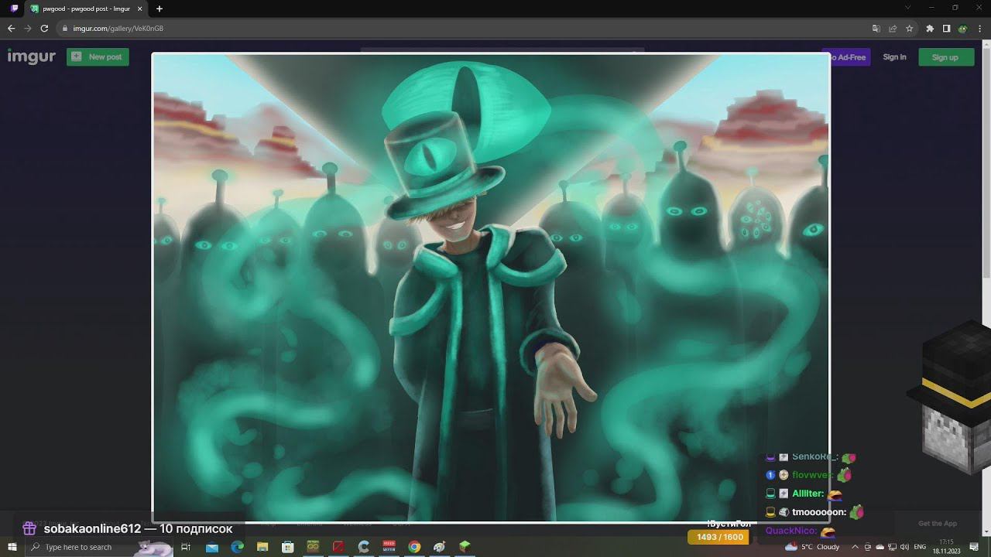Reload the imgur page
Image resolution: width=991 pixels, height=557 pixels.
click(x=44, y=29)
